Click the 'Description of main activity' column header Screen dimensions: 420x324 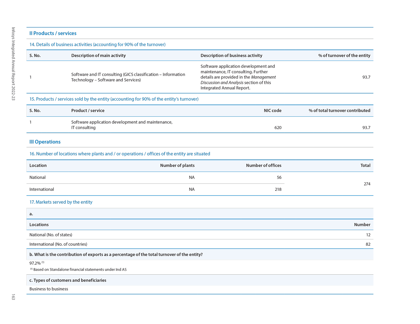tap(98, 56)
